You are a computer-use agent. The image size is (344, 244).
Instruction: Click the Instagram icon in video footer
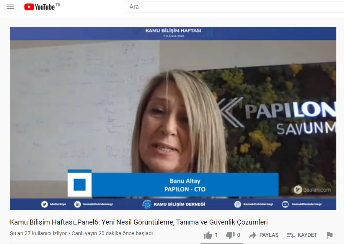point(238,204)
